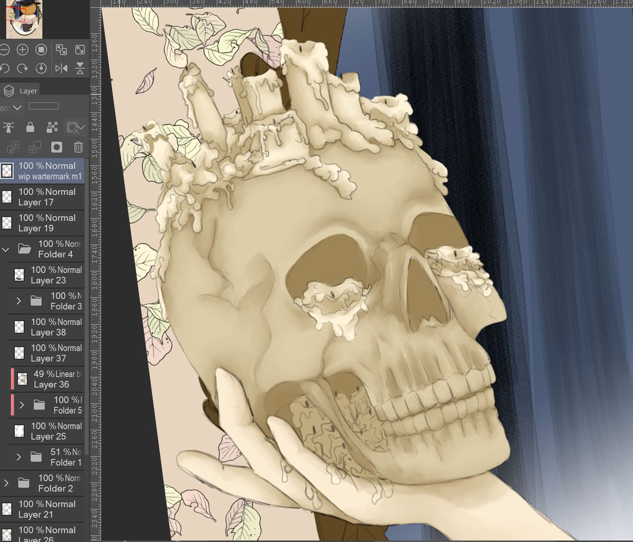Select Folder 1 at 51% opacity
The height and width of the screenshot is (542, 633).
[46, 457]
